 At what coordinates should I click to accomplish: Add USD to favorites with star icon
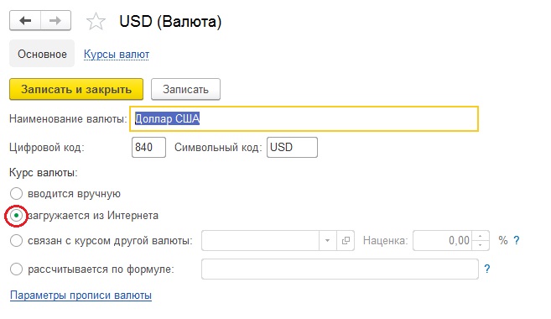[x=96, y=22]
